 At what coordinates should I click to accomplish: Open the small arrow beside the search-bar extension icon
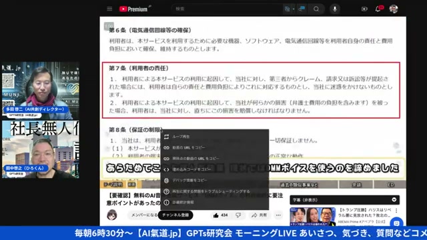pos(294,9)
